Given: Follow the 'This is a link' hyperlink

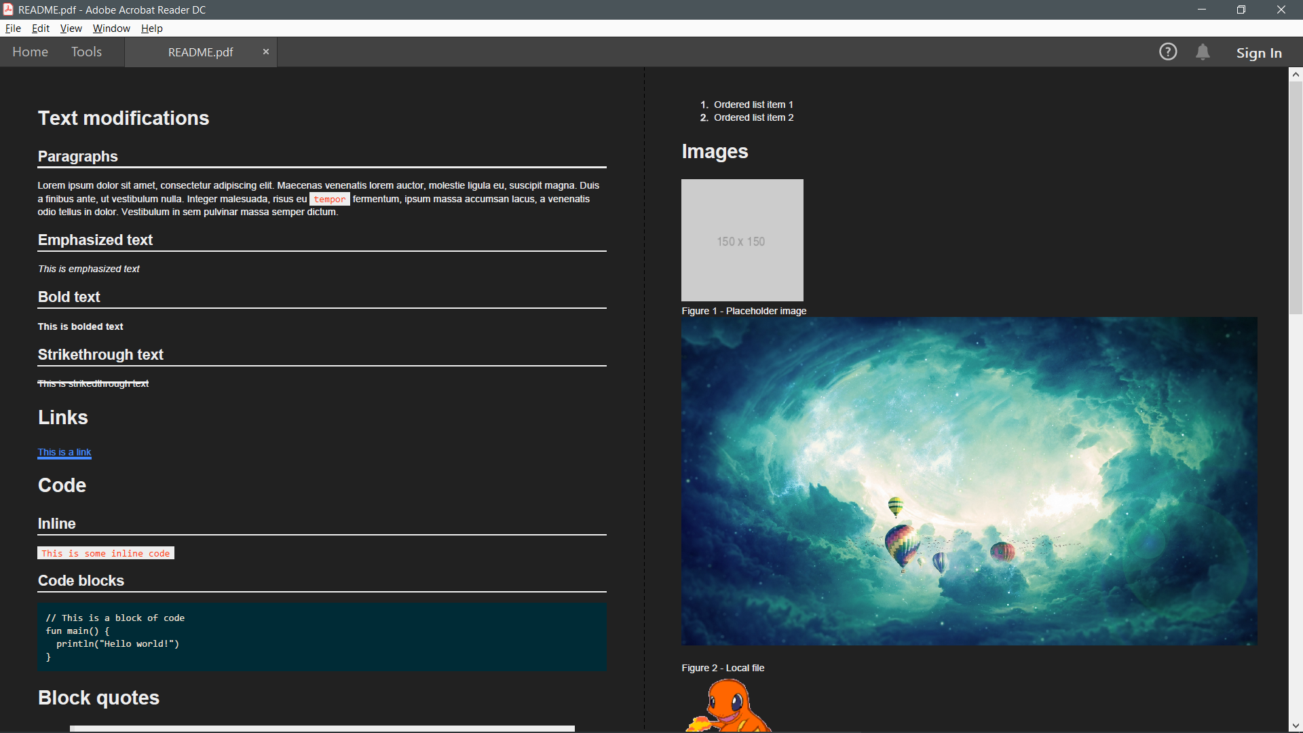Looking at the screenshot, I should click(x=64, y=452).
